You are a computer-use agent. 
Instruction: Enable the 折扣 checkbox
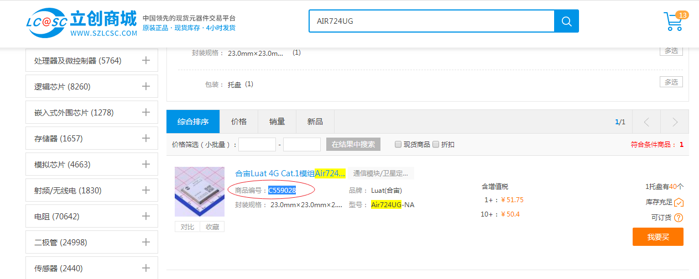click(436, 145)
